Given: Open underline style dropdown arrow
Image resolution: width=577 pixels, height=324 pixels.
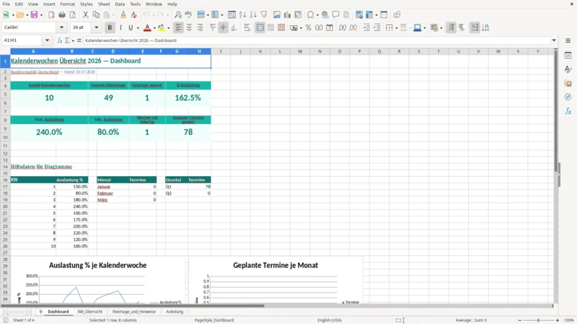Looking at the screenshot, I should 137,28.
